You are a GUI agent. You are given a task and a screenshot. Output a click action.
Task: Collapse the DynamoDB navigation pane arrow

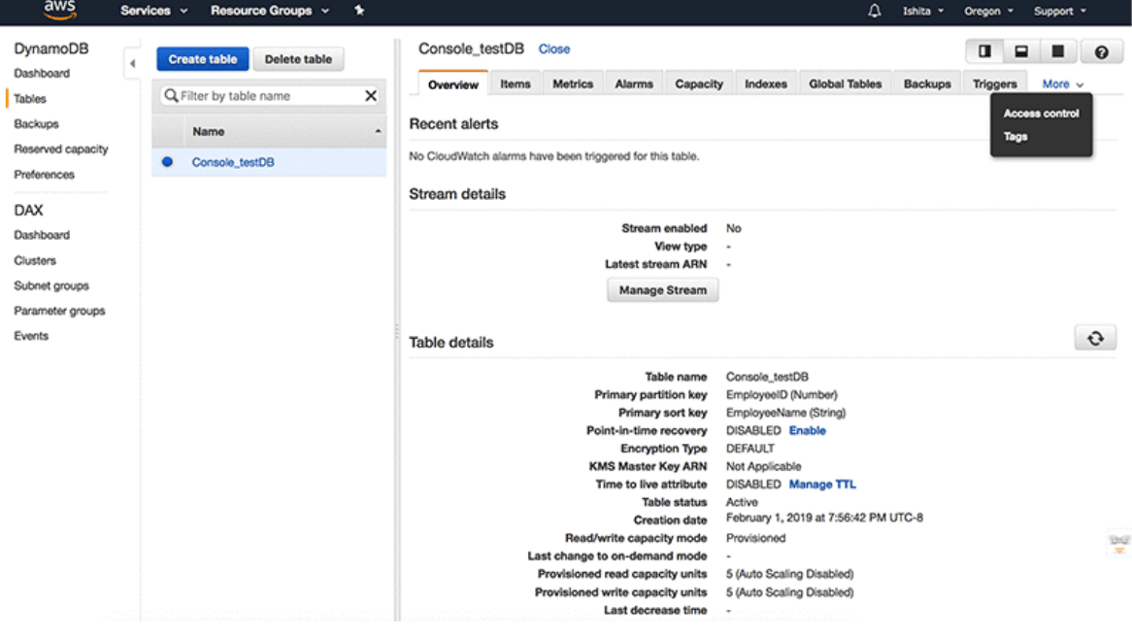click(x=132, y=63)
